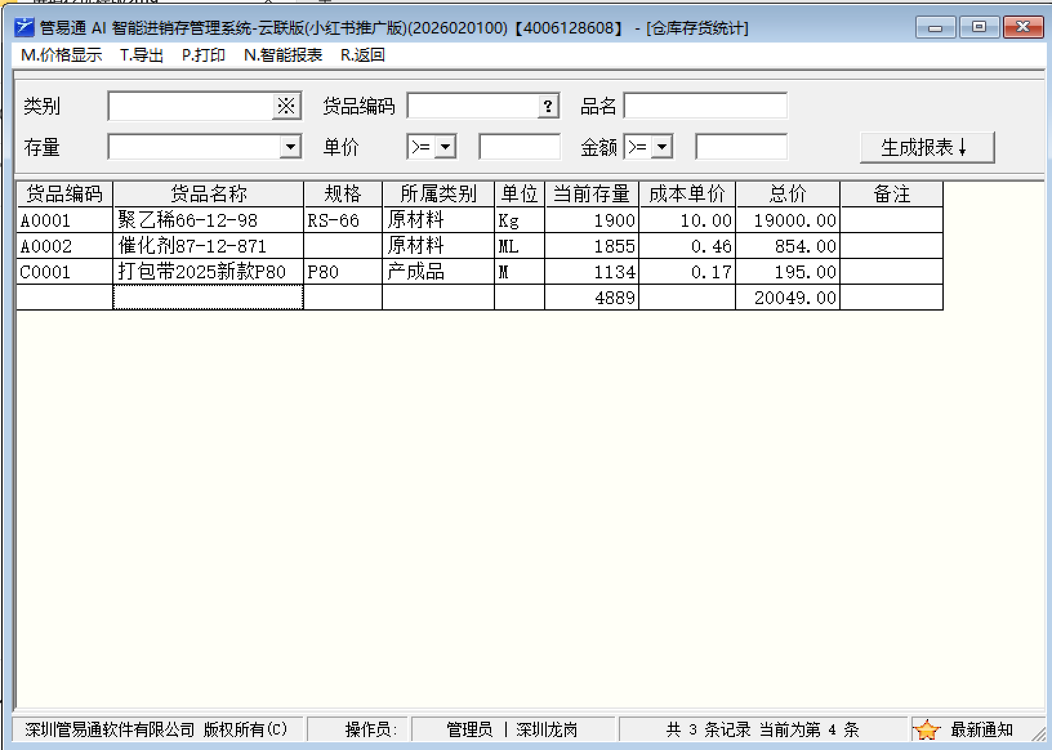The width and height of the screenshot is (1052, 750).
Task: Click the star icon beside 最新通知
Action: pos(926,730)
